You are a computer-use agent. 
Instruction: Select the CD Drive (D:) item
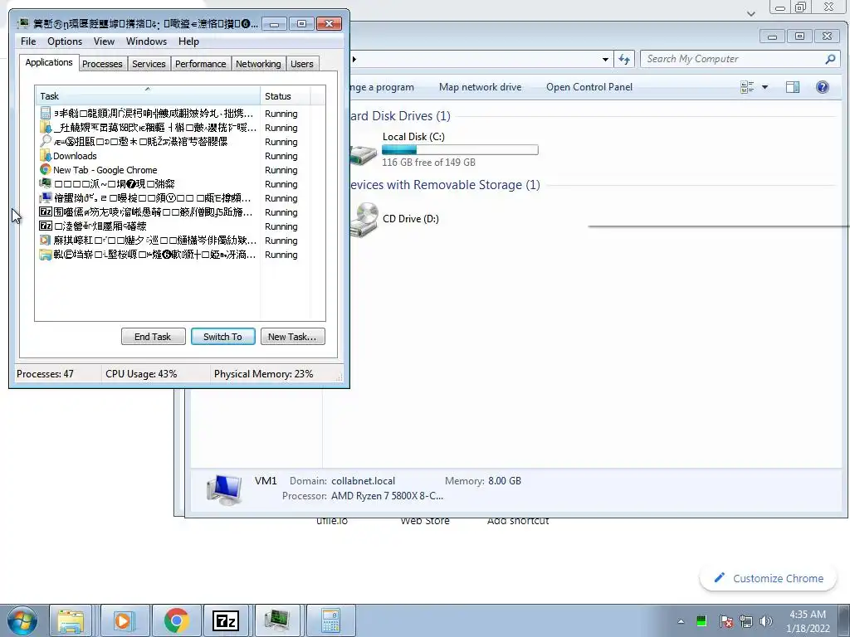pos(394,219)
